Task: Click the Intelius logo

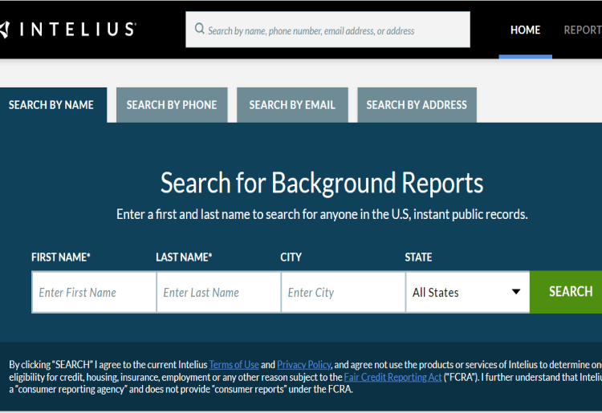Action: point(67,30)
